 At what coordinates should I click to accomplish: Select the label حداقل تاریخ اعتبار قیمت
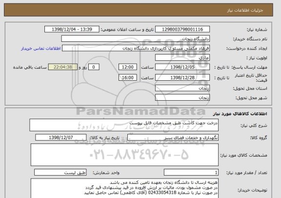coord(251,78)
